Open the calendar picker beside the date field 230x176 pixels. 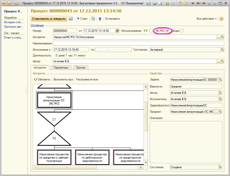[x=117, y=31]
